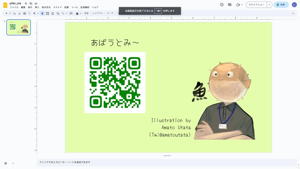
Task: Open the side panel arrow
Action: click(x=298, y=164)
